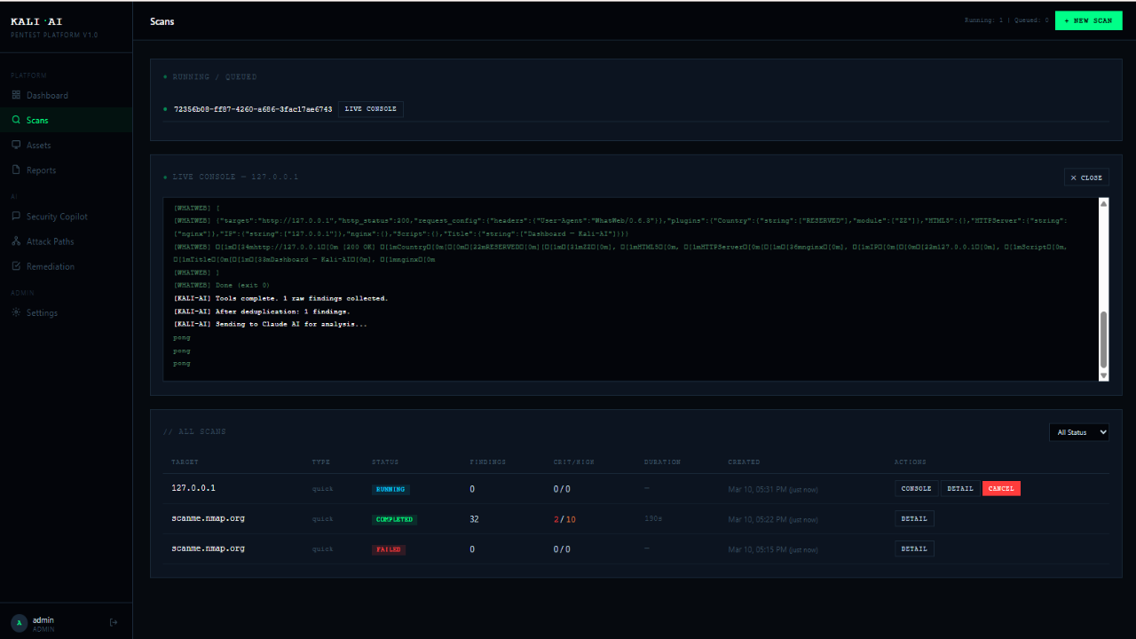This screenshot has height=639, width=1136.
Task: Click the console scrollbar down arrow
Action: 1103,375
